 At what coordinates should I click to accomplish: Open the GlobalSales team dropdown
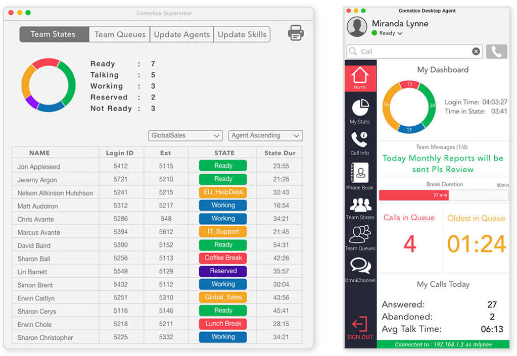(185, 136)
